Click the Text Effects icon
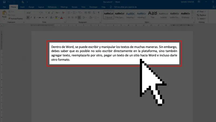 point(51,17)
